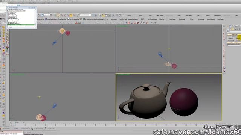The image size is (241, 135).
Task: Click the highlighted yellow light type button
Action: [238, 38]
